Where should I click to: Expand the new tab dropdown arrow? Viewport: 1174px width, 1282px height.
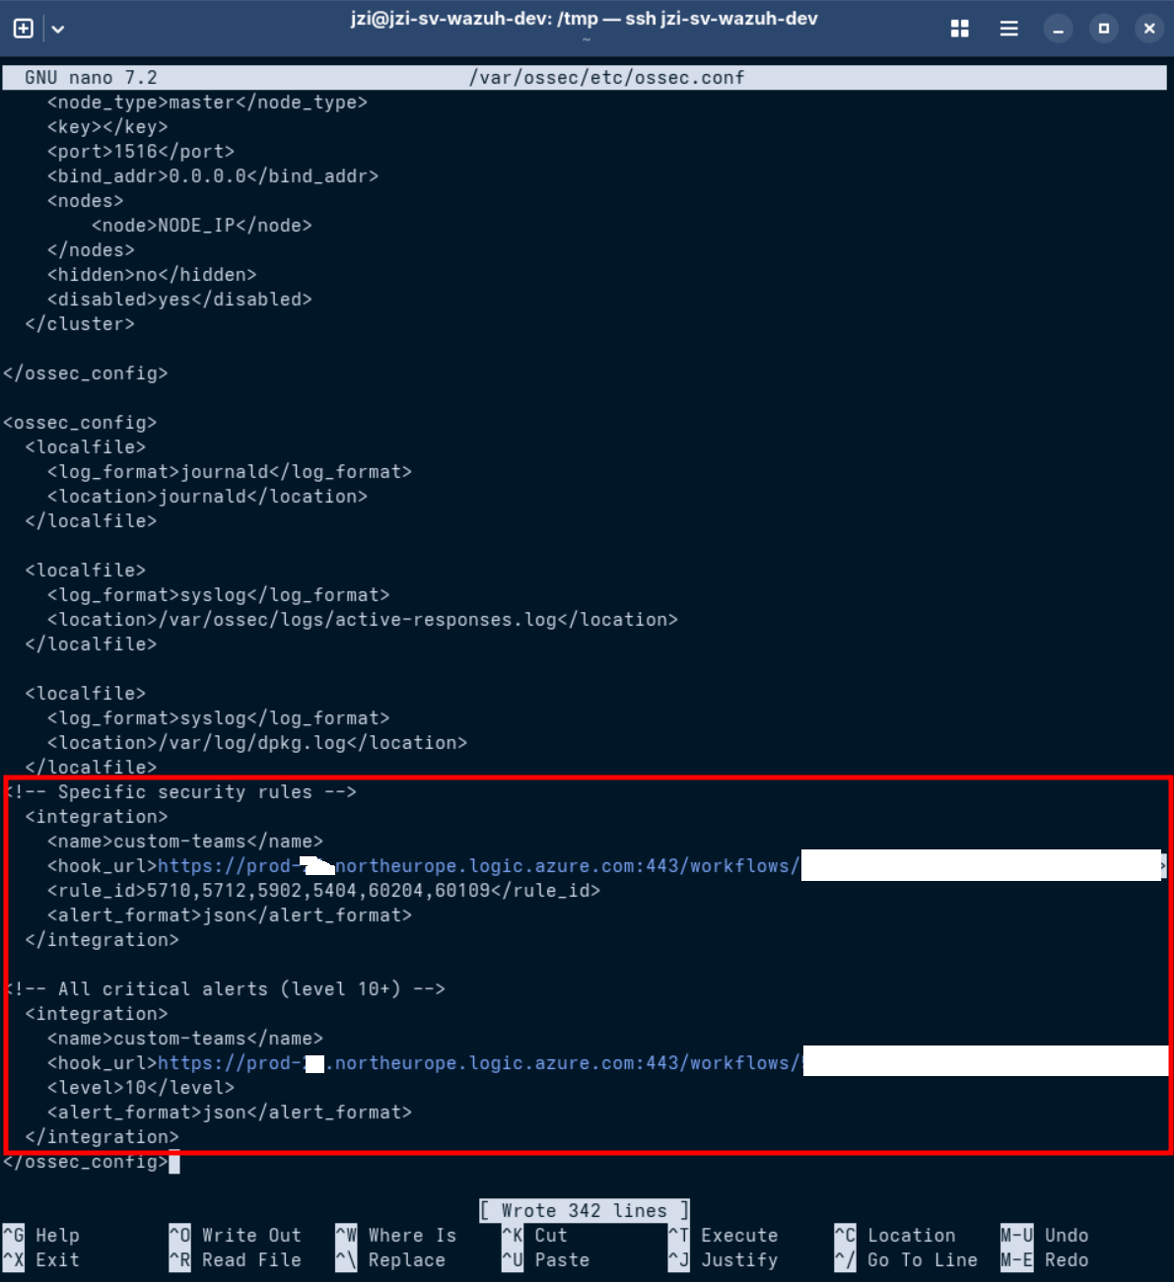(x=58, y=29)
